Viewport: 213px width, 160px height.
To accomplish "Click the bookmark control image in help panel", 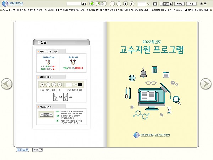I will [46, 115].
